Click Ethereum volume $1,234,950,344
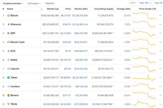This screenshot has width=163, height=108. pyautogui.click(x=80, y=24)
